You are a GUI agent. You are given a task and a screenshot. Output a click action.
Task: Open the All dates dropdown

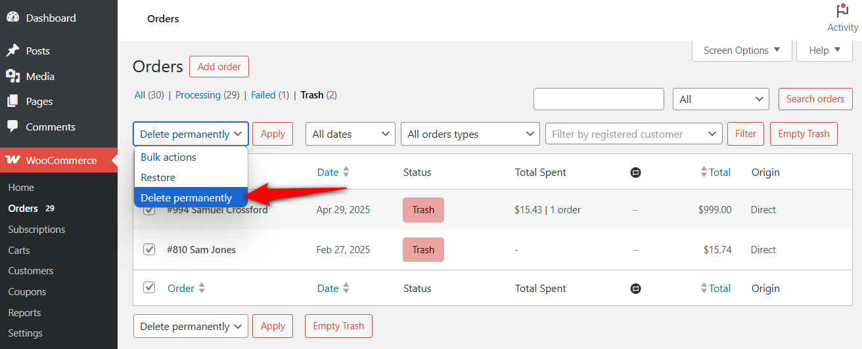pos(350,134)
